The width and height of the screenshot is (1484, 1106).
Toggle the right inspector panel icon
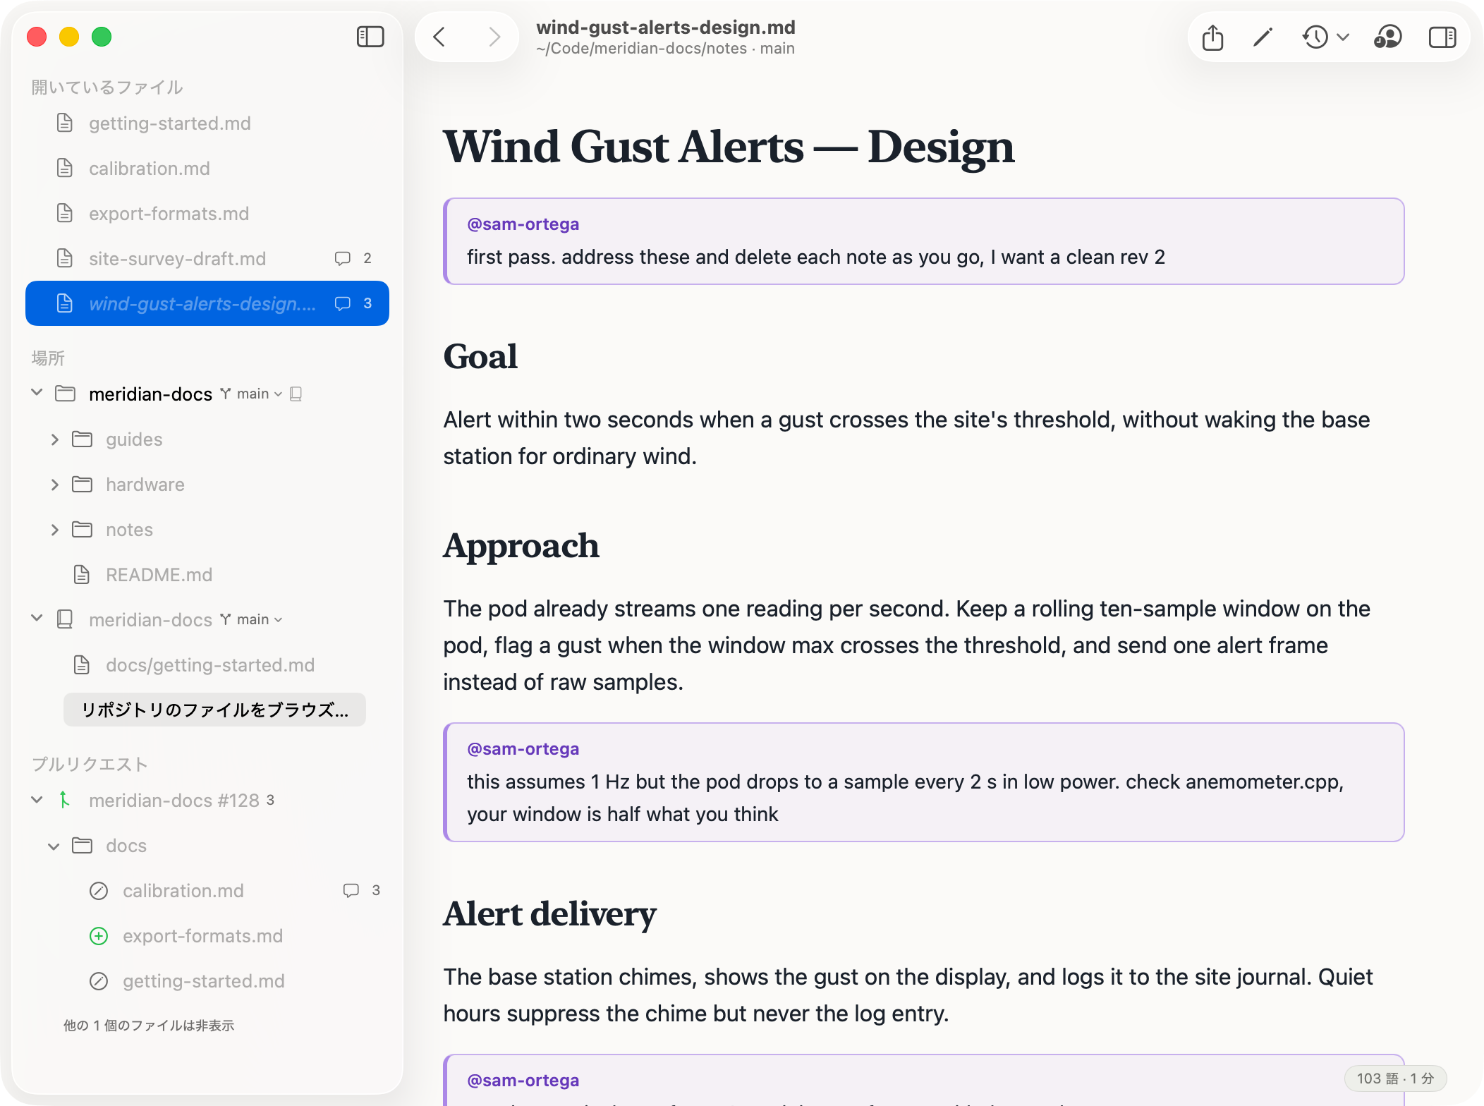[1442, 37]
